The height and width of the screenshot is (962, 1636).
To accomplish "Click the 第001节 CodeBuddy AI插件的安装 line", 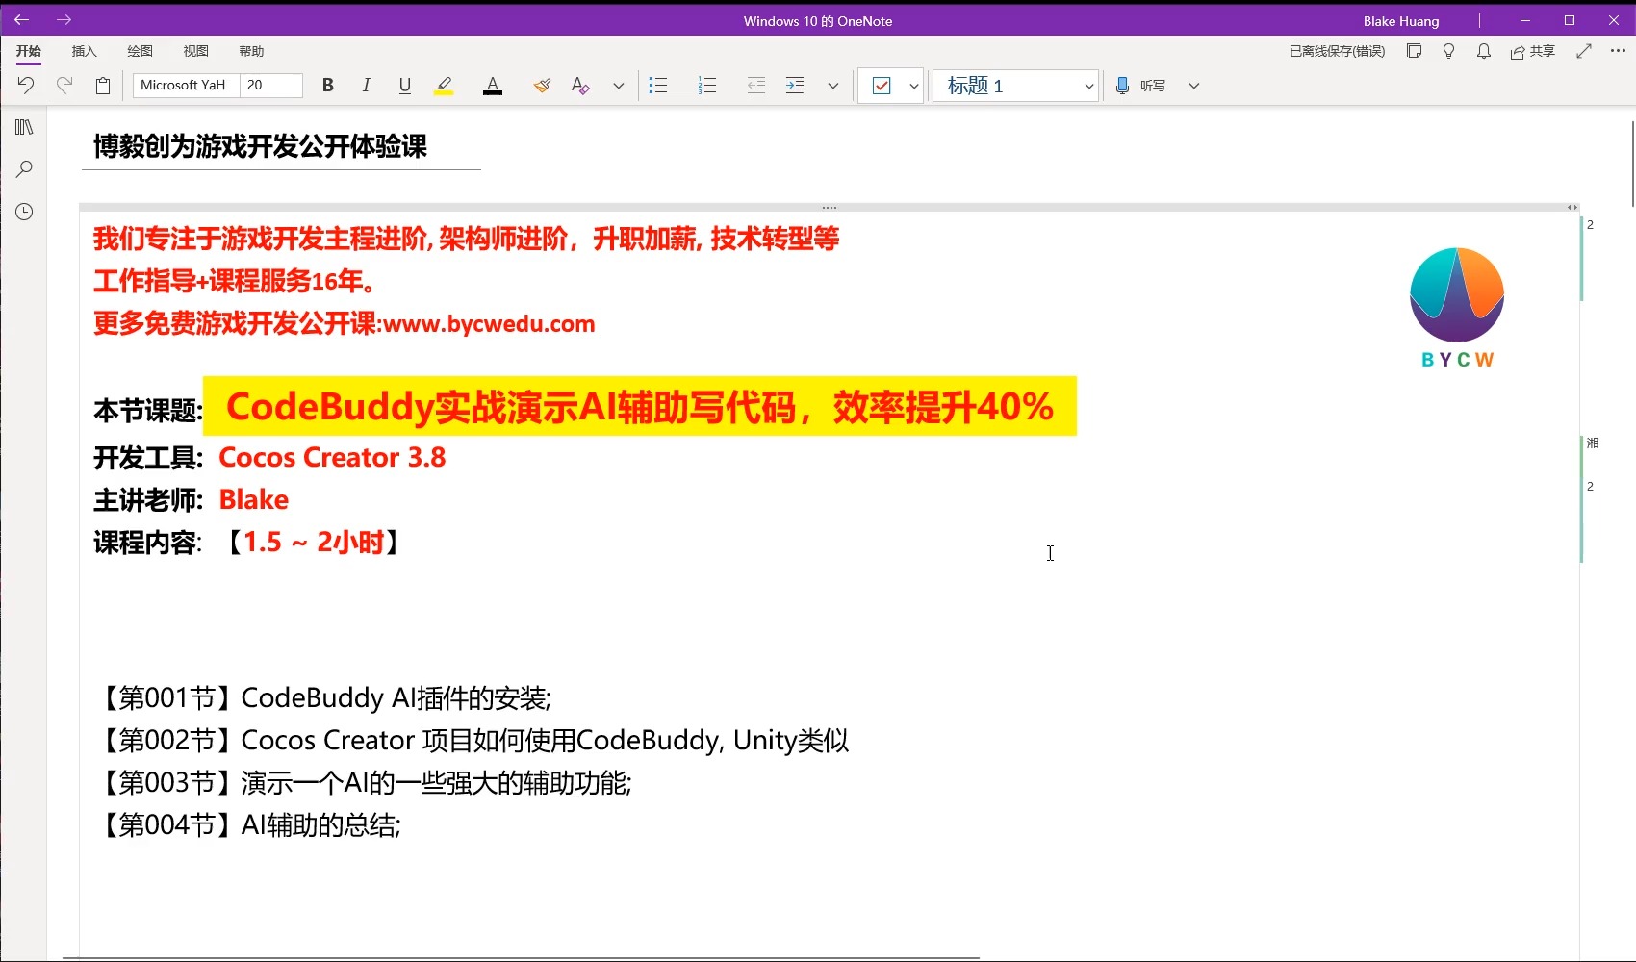I will point(323,697).
